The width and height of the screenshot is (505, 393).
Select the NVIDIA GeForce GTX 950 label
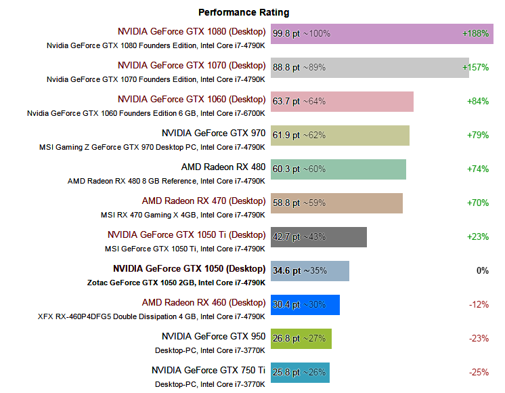(x=213, y=336)
